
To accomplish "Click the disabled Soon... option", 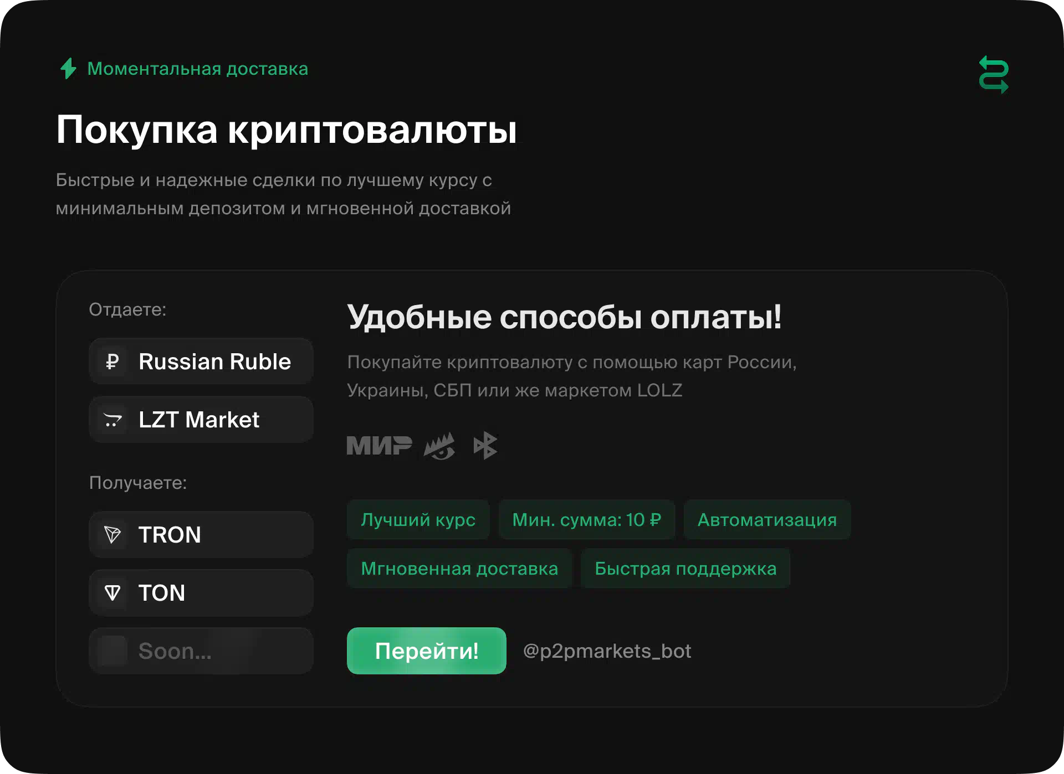I will pyautogui.click(x=201, y=651).
